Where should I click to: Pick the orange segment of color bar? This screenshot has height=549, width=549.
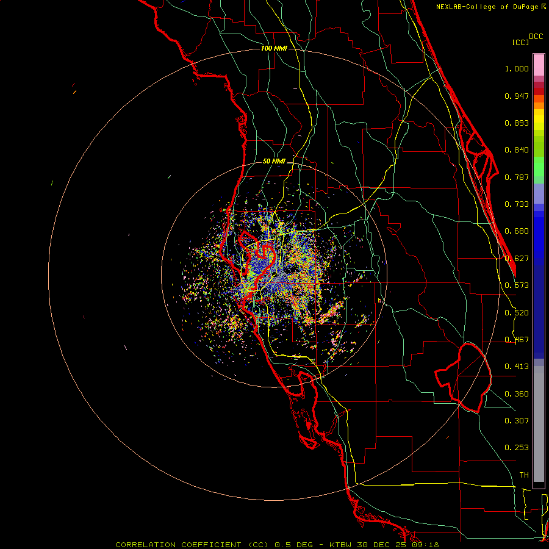pyautogui.click(x=539, y=102)
